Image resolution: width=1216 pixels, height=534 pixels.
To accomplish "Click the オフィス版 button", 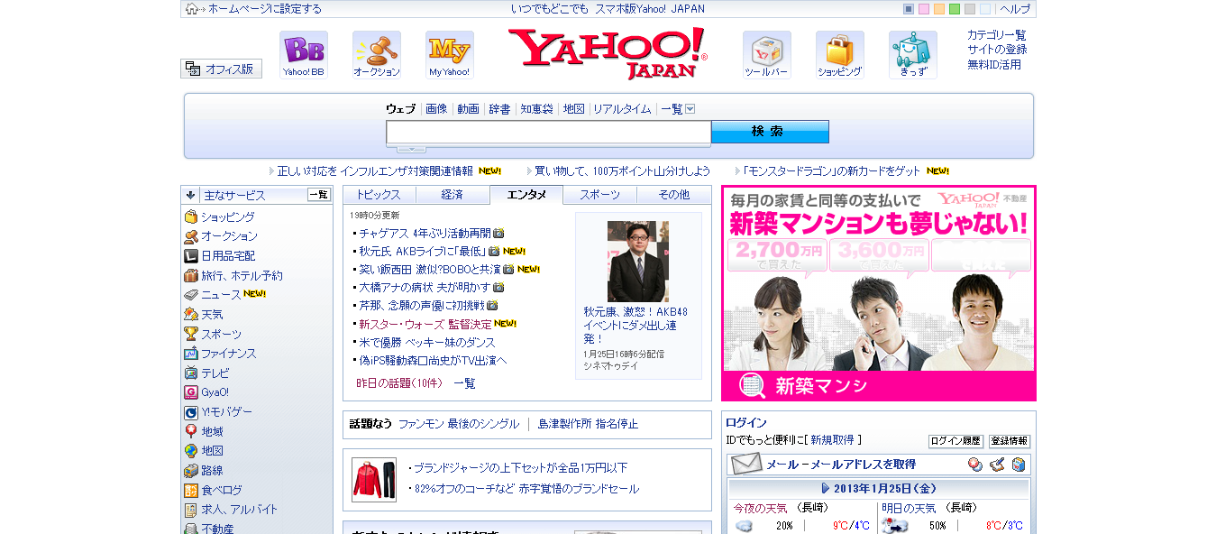I will [x=221, y=69].
